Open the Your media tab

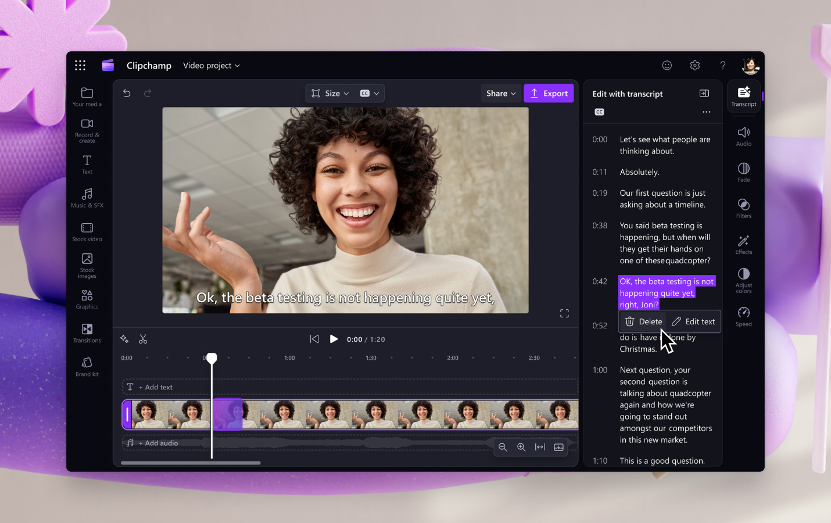point(87,97)
